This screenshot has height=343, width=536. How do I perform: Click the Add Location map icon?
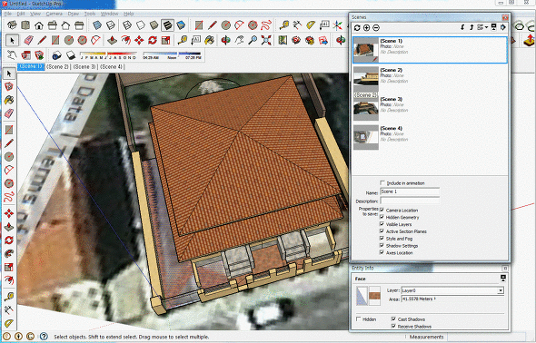tap(283, 40)
